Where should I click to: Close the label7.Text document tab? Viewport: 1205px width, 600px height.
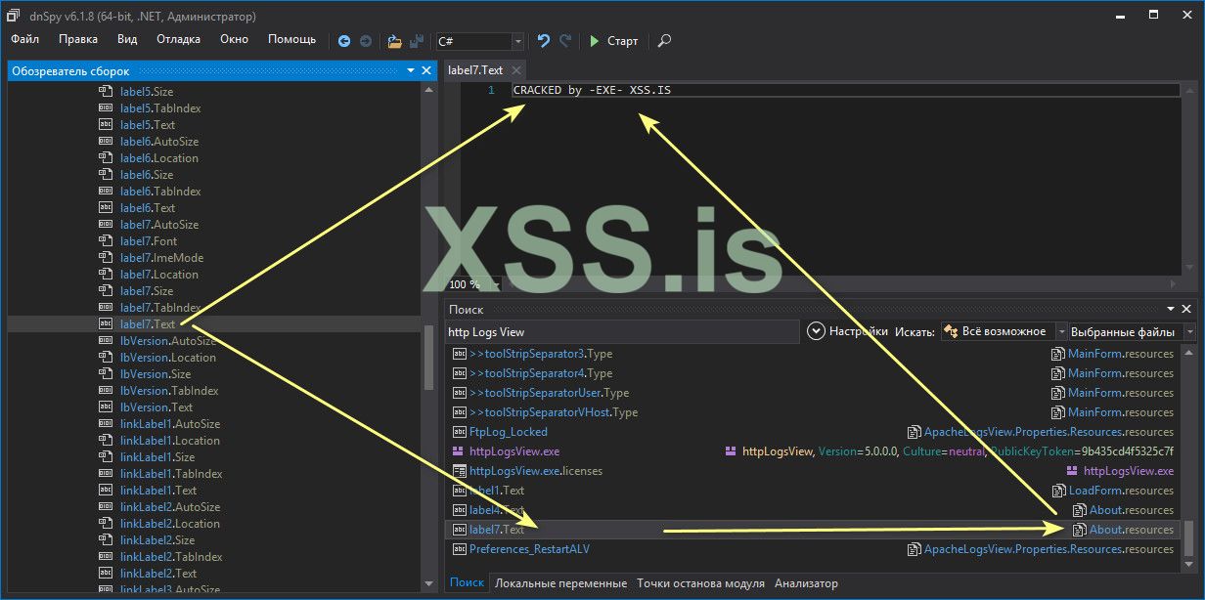click(x=515, y=70)
